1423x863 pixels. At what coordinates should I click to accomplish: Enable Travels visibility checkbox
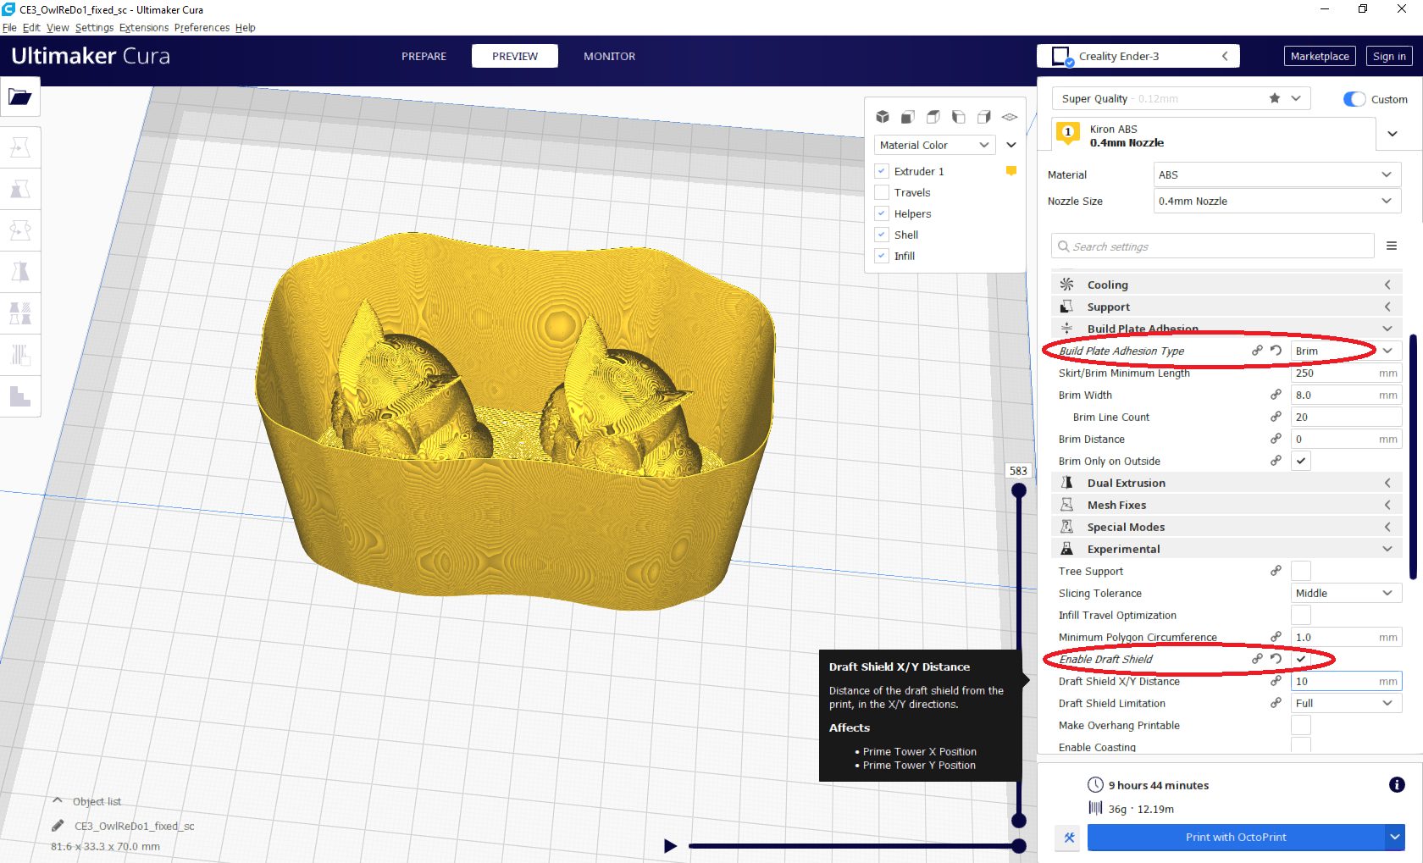click(x=882, y=192)
